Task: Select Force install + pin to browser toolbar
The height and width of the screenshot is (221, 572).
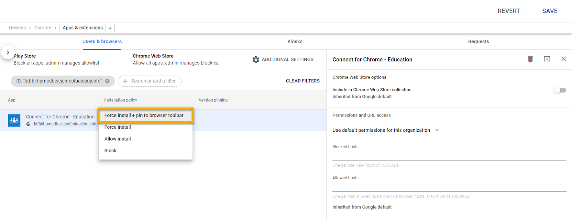Action: tap(146, 115)
